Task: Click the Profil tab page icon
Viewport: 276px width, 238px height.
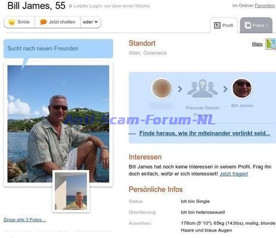Action: (x=217, y=26)
